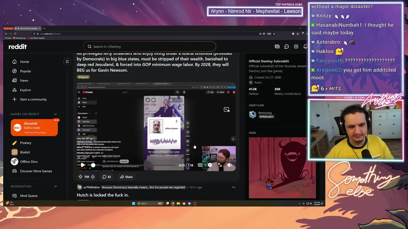Screen dimensions: 408x229
Task: Focus the Search in r/Destiny field
Action: coord(149,46)
